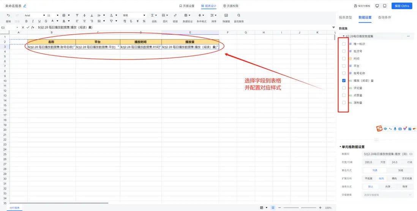Check the 涨粉量 field checkbox
The height and width of the screenshot is (211, 417).
344,102
